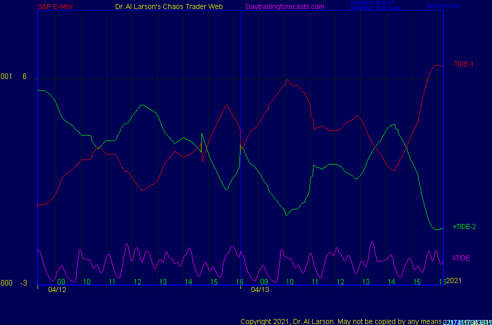Click 14 hour marker on 04/13 session

tap(391, 282)
